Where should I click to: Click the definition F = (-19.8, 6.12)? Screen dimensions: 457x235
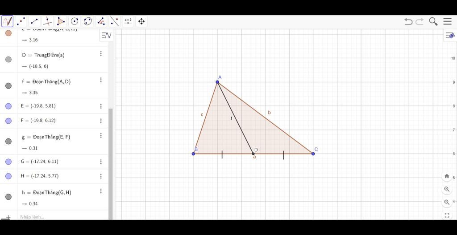tap(38, 121)
